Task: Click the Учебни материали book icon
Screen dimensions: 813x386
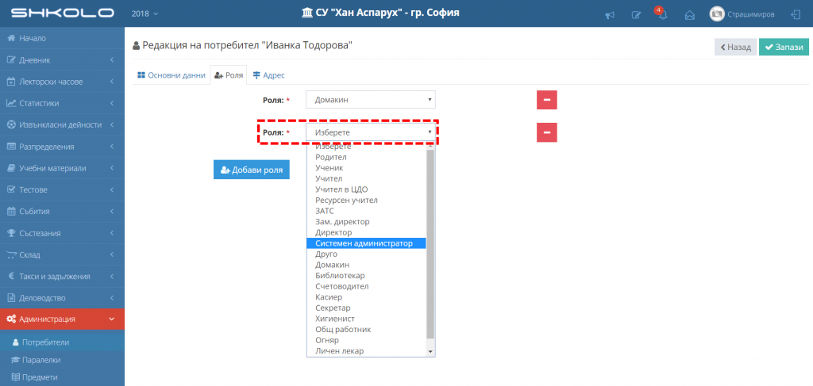Action: [10, 168]
